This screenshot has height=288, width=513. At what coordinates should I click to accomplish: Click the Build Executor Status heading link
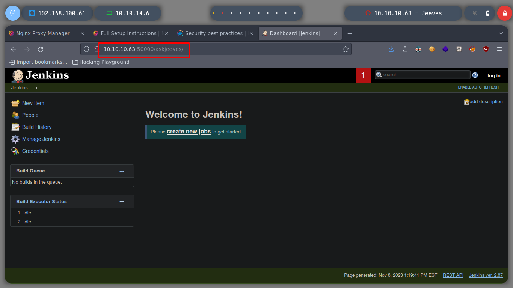(x=41, y=202)
